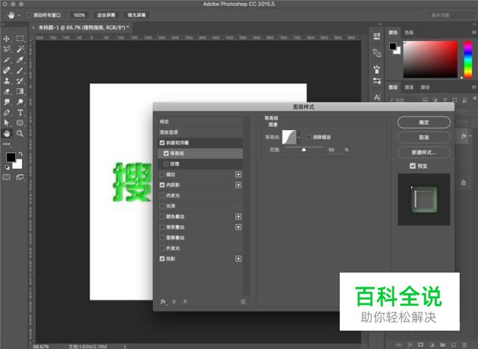Enable scroll all windows checkbox in options bar
The height and width of the screenshot is (349, 478).
pos(29,15)
